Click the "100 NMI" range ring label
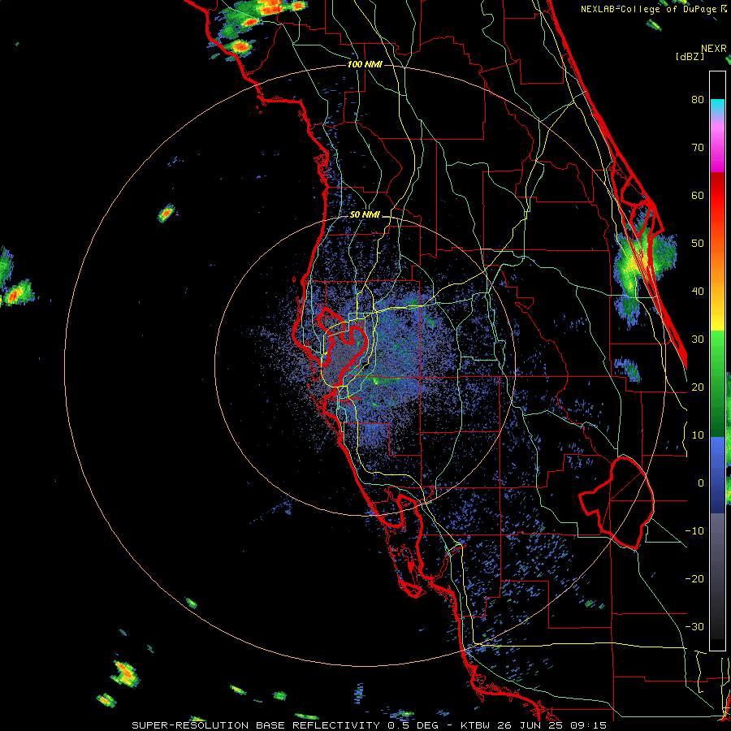This screenshot has width=731, height=731. (365, 64)
